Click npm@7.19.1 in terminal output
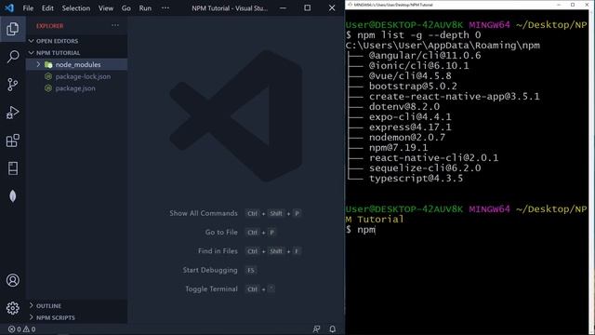 pyautogui.click(x=399, y=148)
